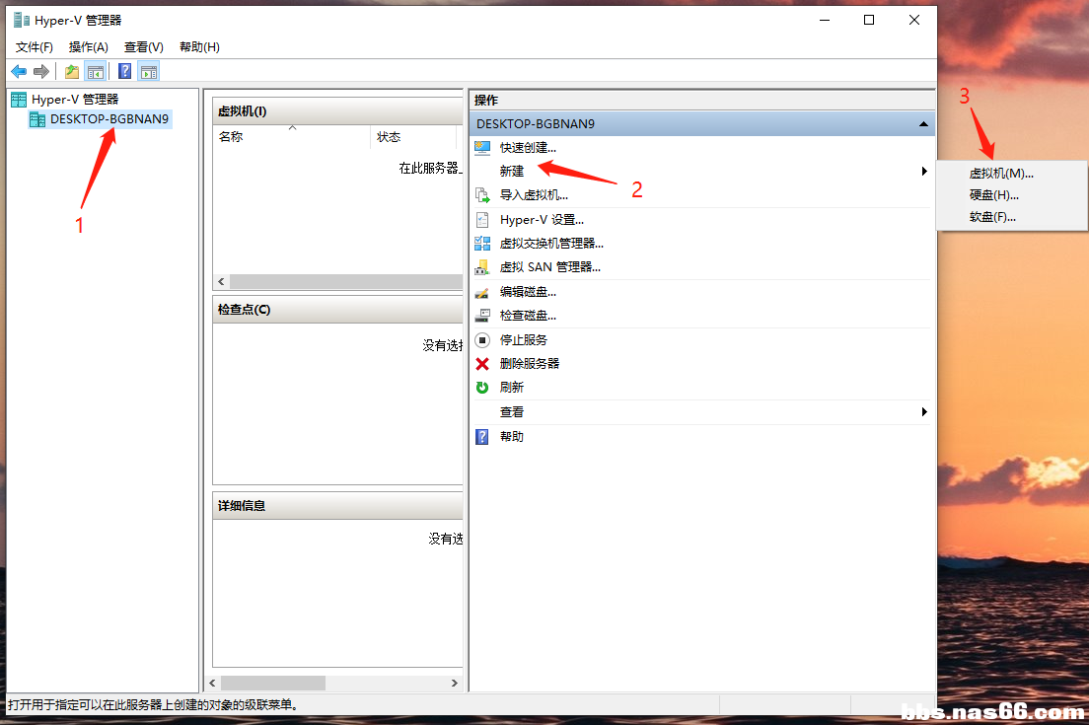Click the back arrow navigation icon
Image resolution: width=1089 pixels, height=725 pixels.
coord(18,70)
